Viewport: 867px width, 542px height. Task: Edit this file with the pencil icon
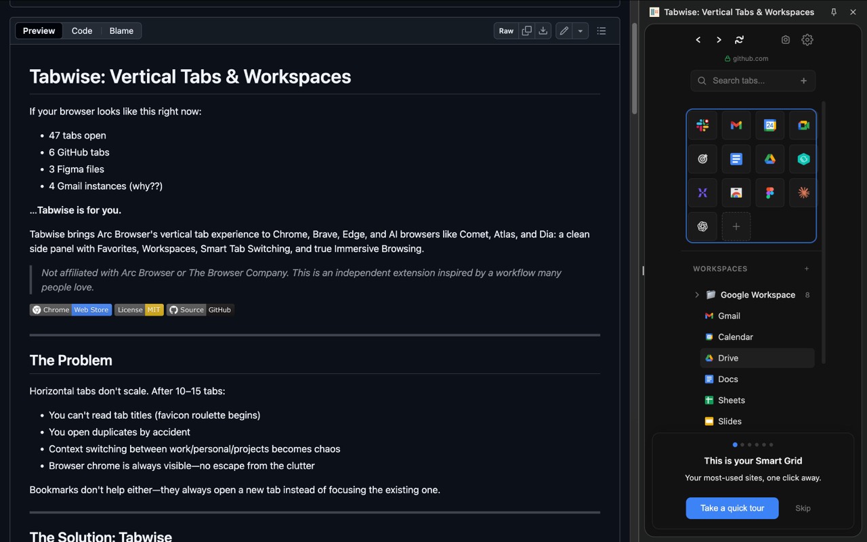click(x=564, y=30)
